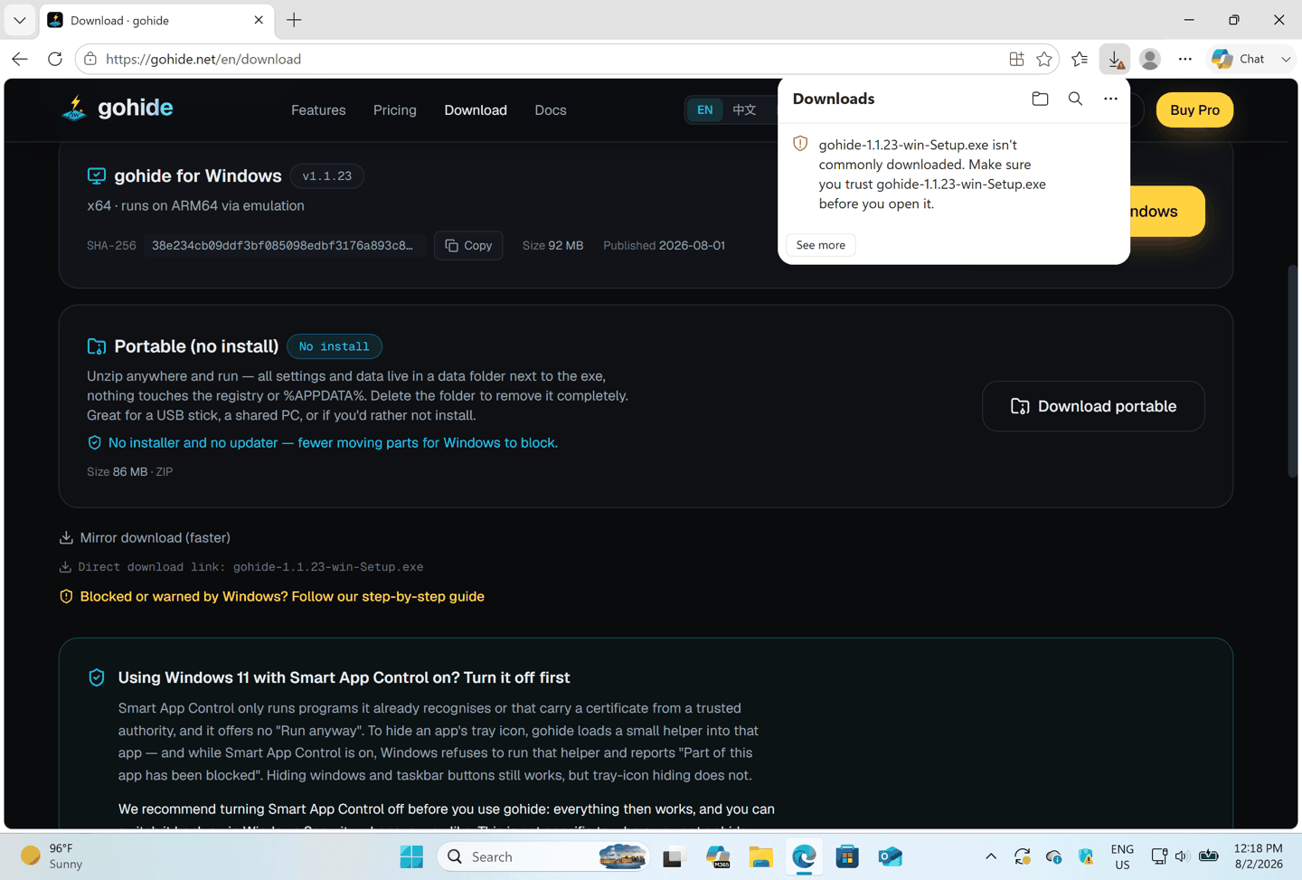Open Microsoft 365 Copilot from the taskbar
1302x880 pixels.
pos(718,856)
